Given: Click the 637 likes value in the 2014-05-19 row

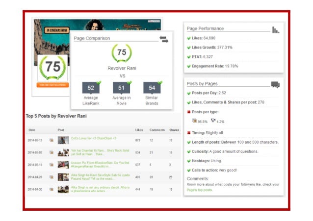Looking at the screenshot, I should click(137, 165).
